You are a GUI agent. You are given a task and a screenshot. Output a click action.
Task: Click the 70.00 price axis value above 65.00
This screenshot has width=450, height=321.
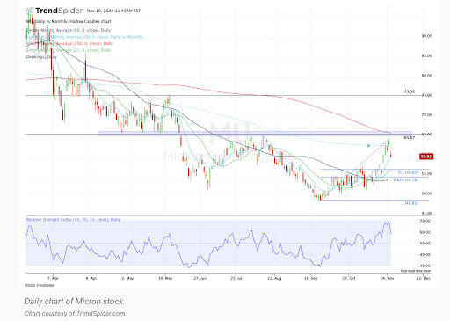(x=426, y=115)
